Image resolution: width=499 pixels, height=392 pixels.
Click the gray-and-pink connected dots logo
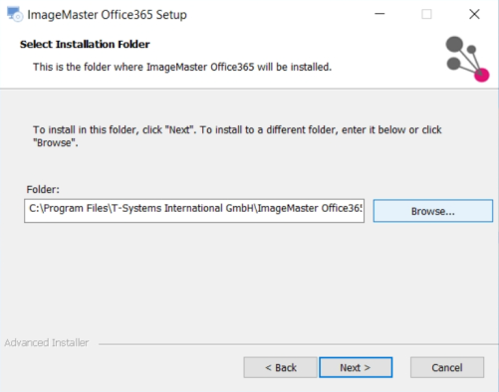(x=467, y=59)
